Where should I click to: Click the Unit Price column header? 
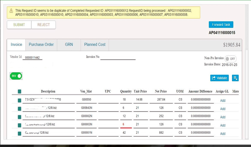[x=140, y=91]
